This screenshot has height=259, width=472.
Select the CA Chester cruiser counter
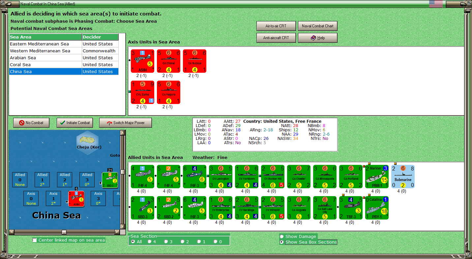299,176
